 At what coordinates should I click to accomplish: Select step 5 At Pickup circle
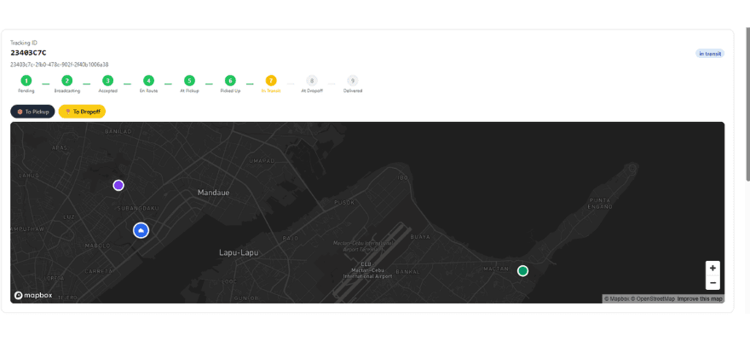[189, 81]
